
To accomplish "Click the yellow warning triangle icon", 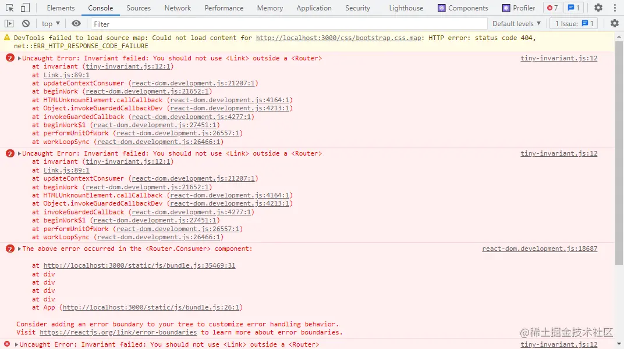I will tap(7, 38).
